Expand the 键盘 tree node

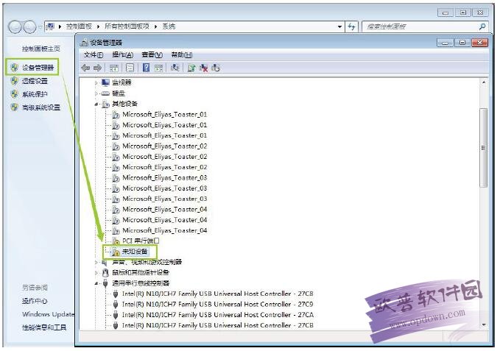[x=96, y=93]
